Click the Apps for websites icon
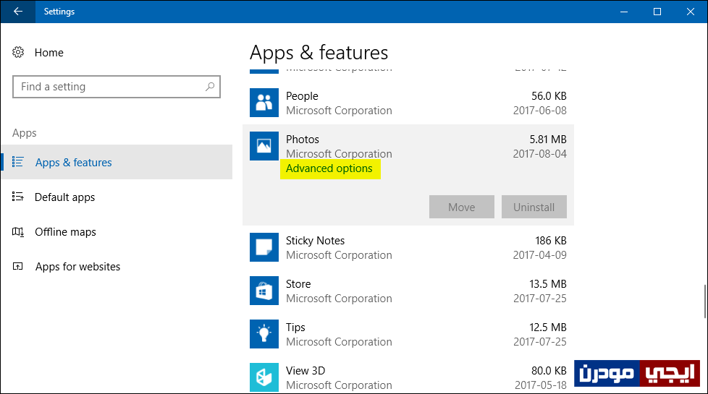 coord(17,267)
